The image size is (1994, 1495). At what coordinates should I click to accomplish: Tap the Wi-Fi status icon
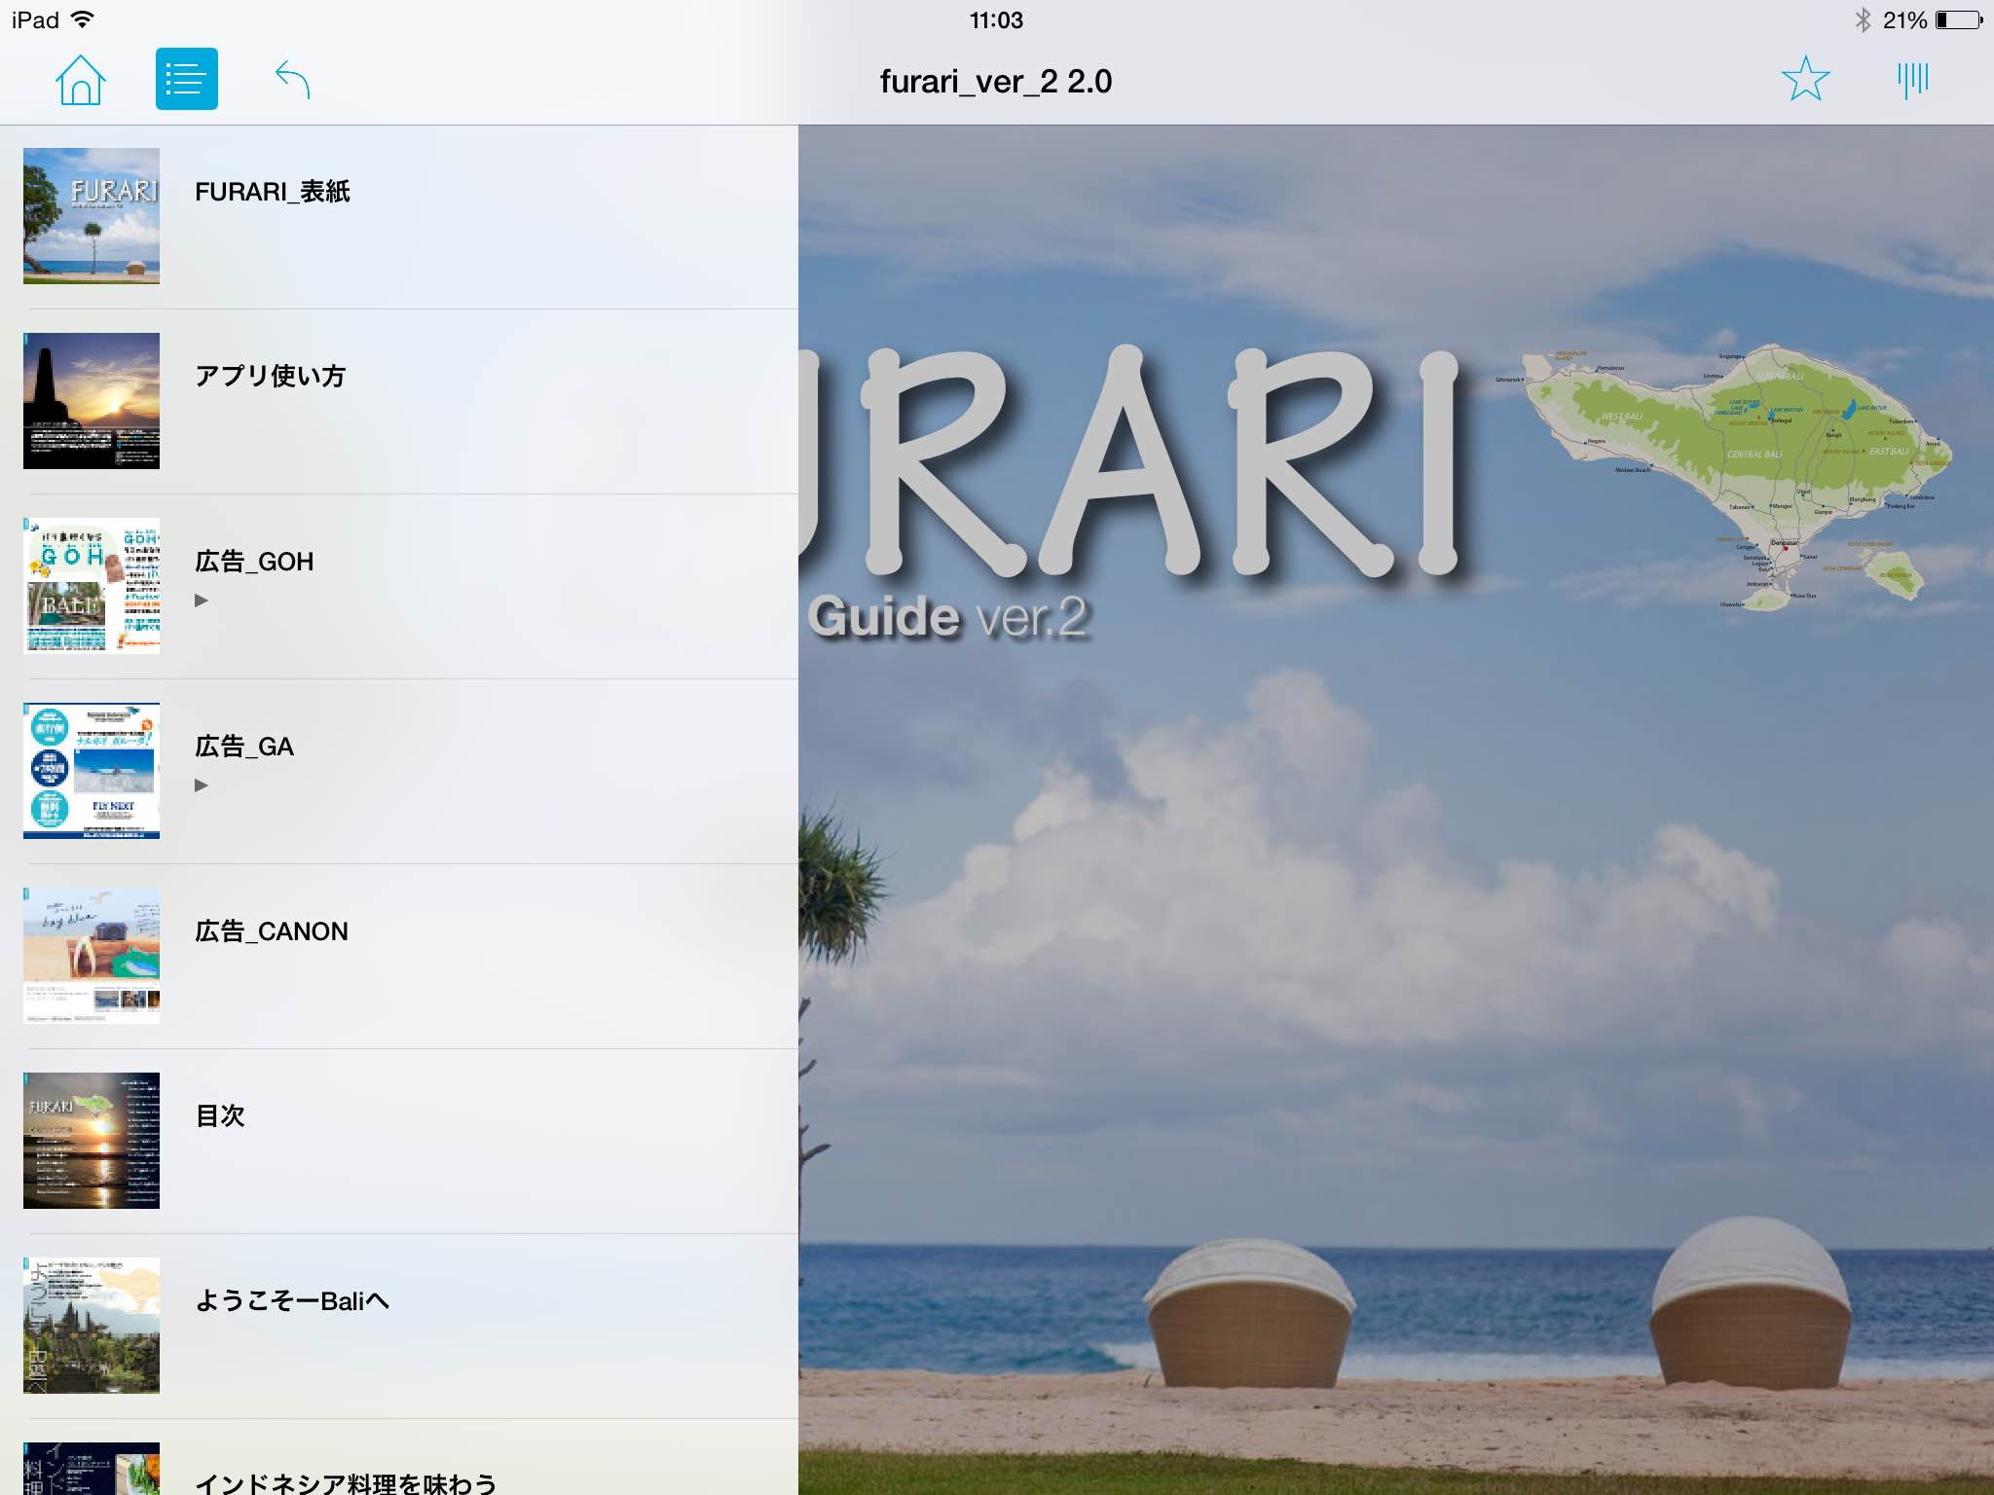click(x=84, y=19)
